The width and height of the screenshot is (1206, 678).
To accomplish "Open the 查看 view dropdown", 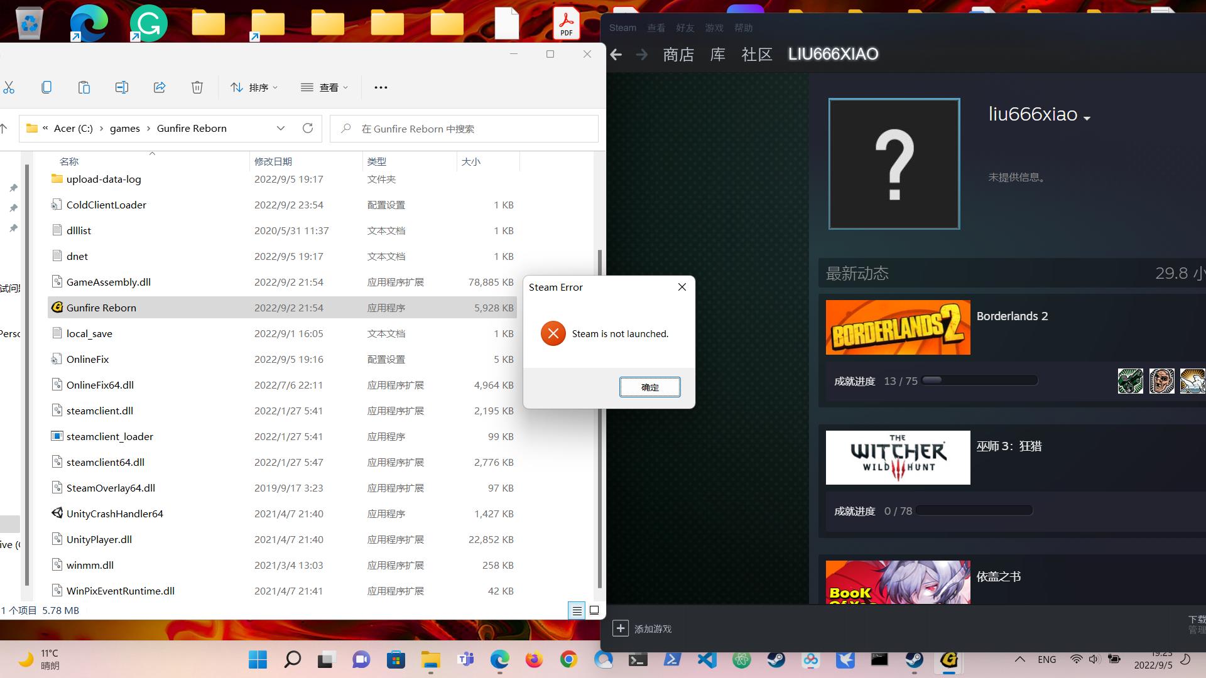I will (x=325, y=87).
